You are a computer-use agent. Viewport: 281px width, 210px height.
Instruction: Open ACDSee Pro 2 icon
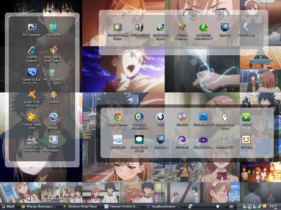point(139,30)
